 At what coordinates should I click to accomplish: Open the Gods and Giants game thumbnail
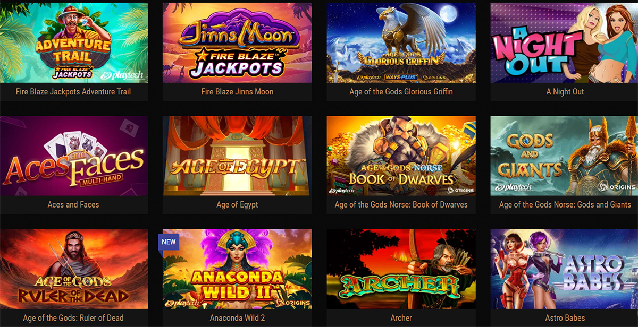coord(564,156)
